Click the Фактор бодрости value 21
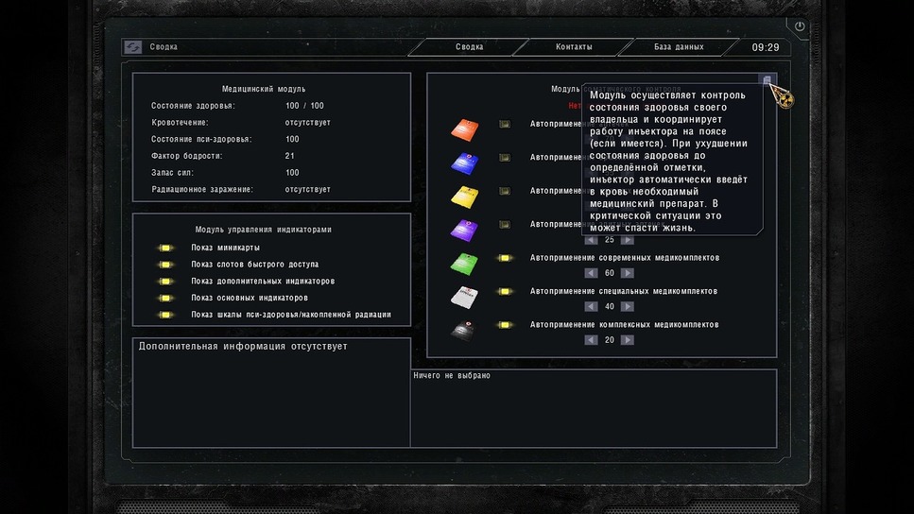The width and height of the screenshot is (914, 514). 290,156
